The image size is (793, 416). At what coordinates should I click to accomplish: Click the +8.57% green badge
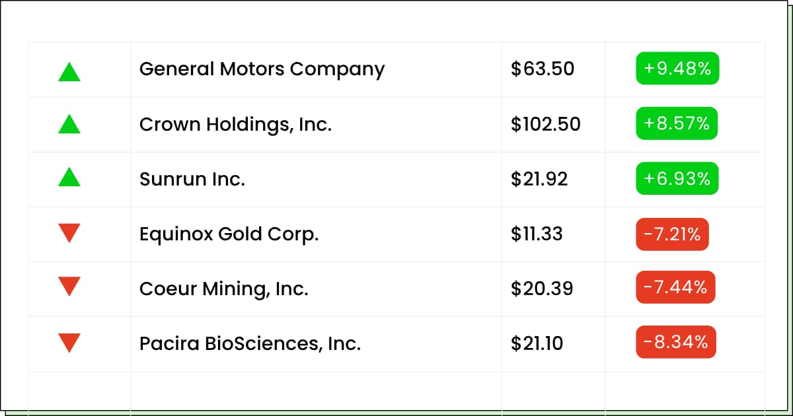pyautogui.click(x=677, y=123)
